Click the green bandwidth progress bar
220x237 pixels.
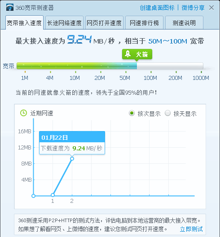110,66
